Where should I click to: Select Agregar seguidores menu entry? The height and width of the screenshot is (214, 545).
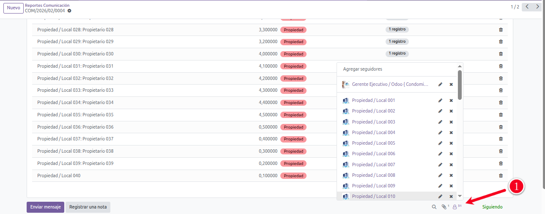pos(362,69)
